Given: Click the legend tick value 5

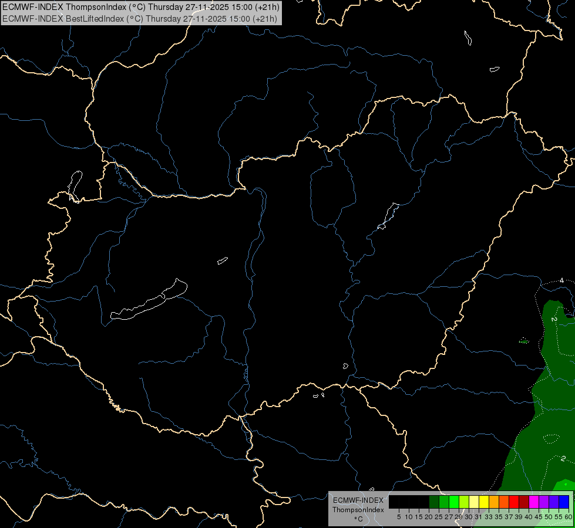Looking at the screenshot, I should click(399, 517).
